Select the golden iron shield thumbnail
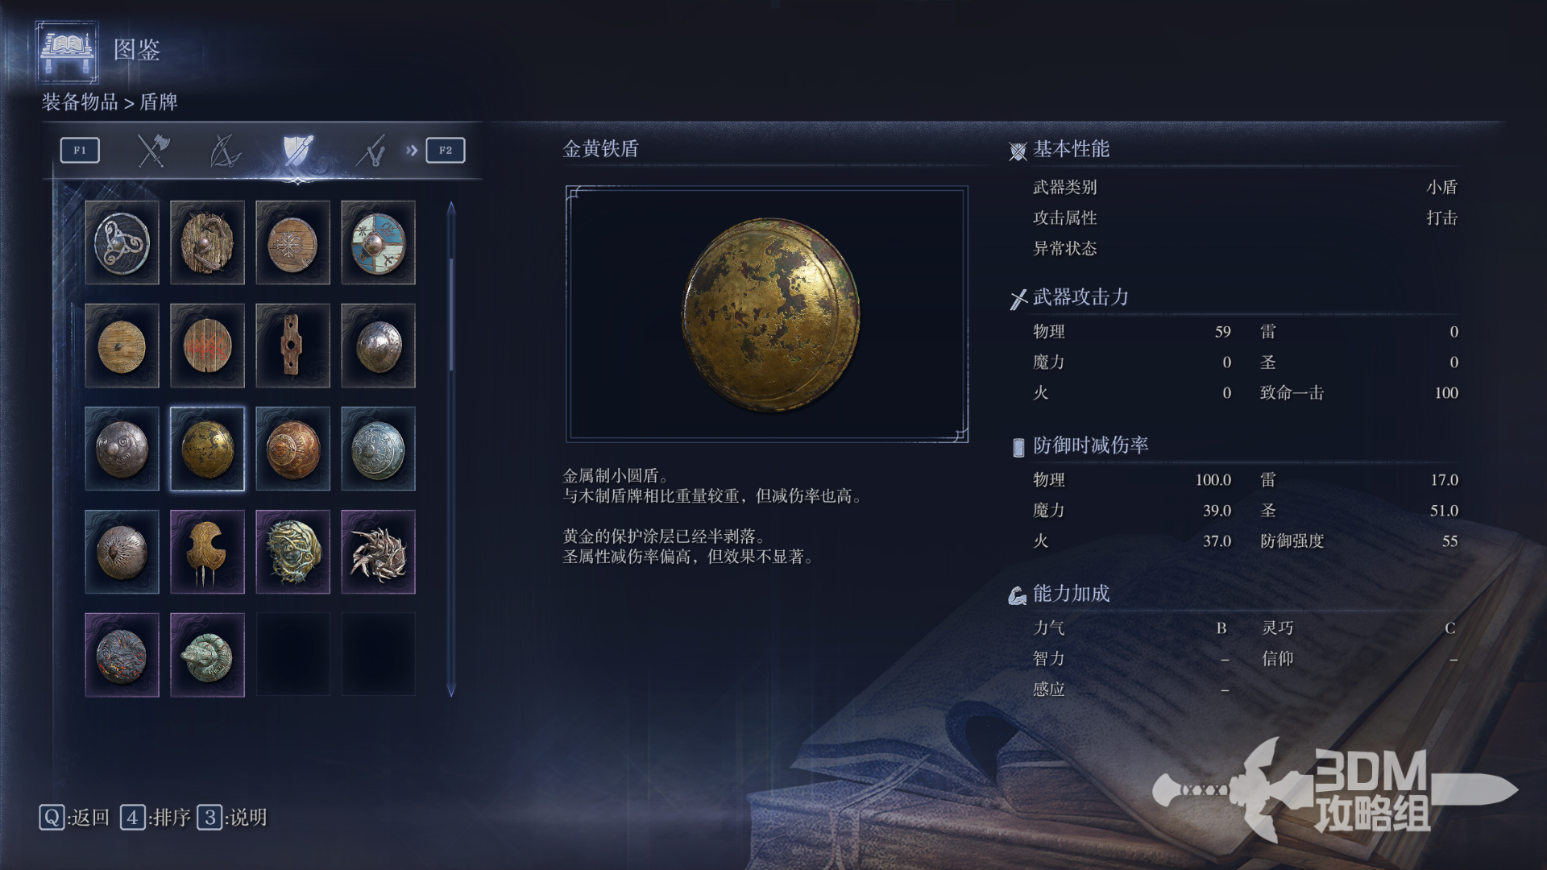 click(207, 449)
